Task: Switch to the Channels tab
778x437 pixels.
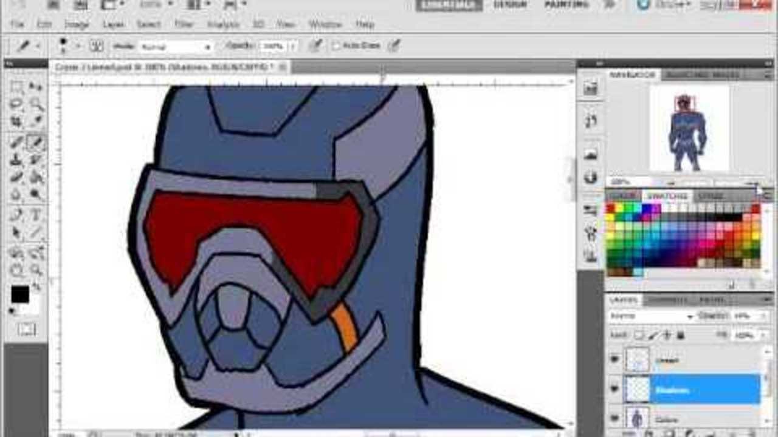Action: tap(666, 300)
